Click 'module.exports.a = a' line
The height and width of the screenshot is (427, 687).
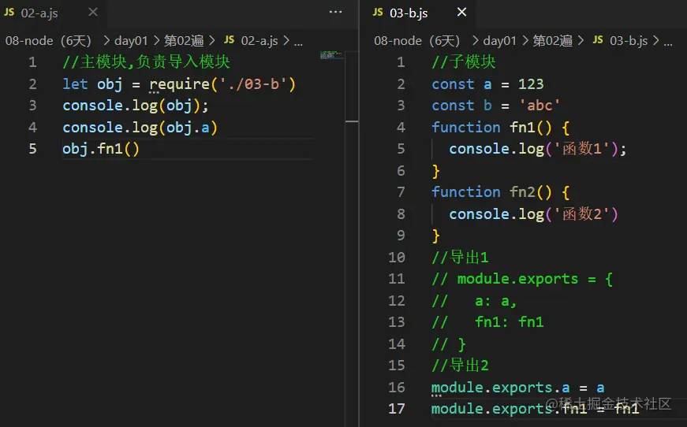click(x=518, y=388)
